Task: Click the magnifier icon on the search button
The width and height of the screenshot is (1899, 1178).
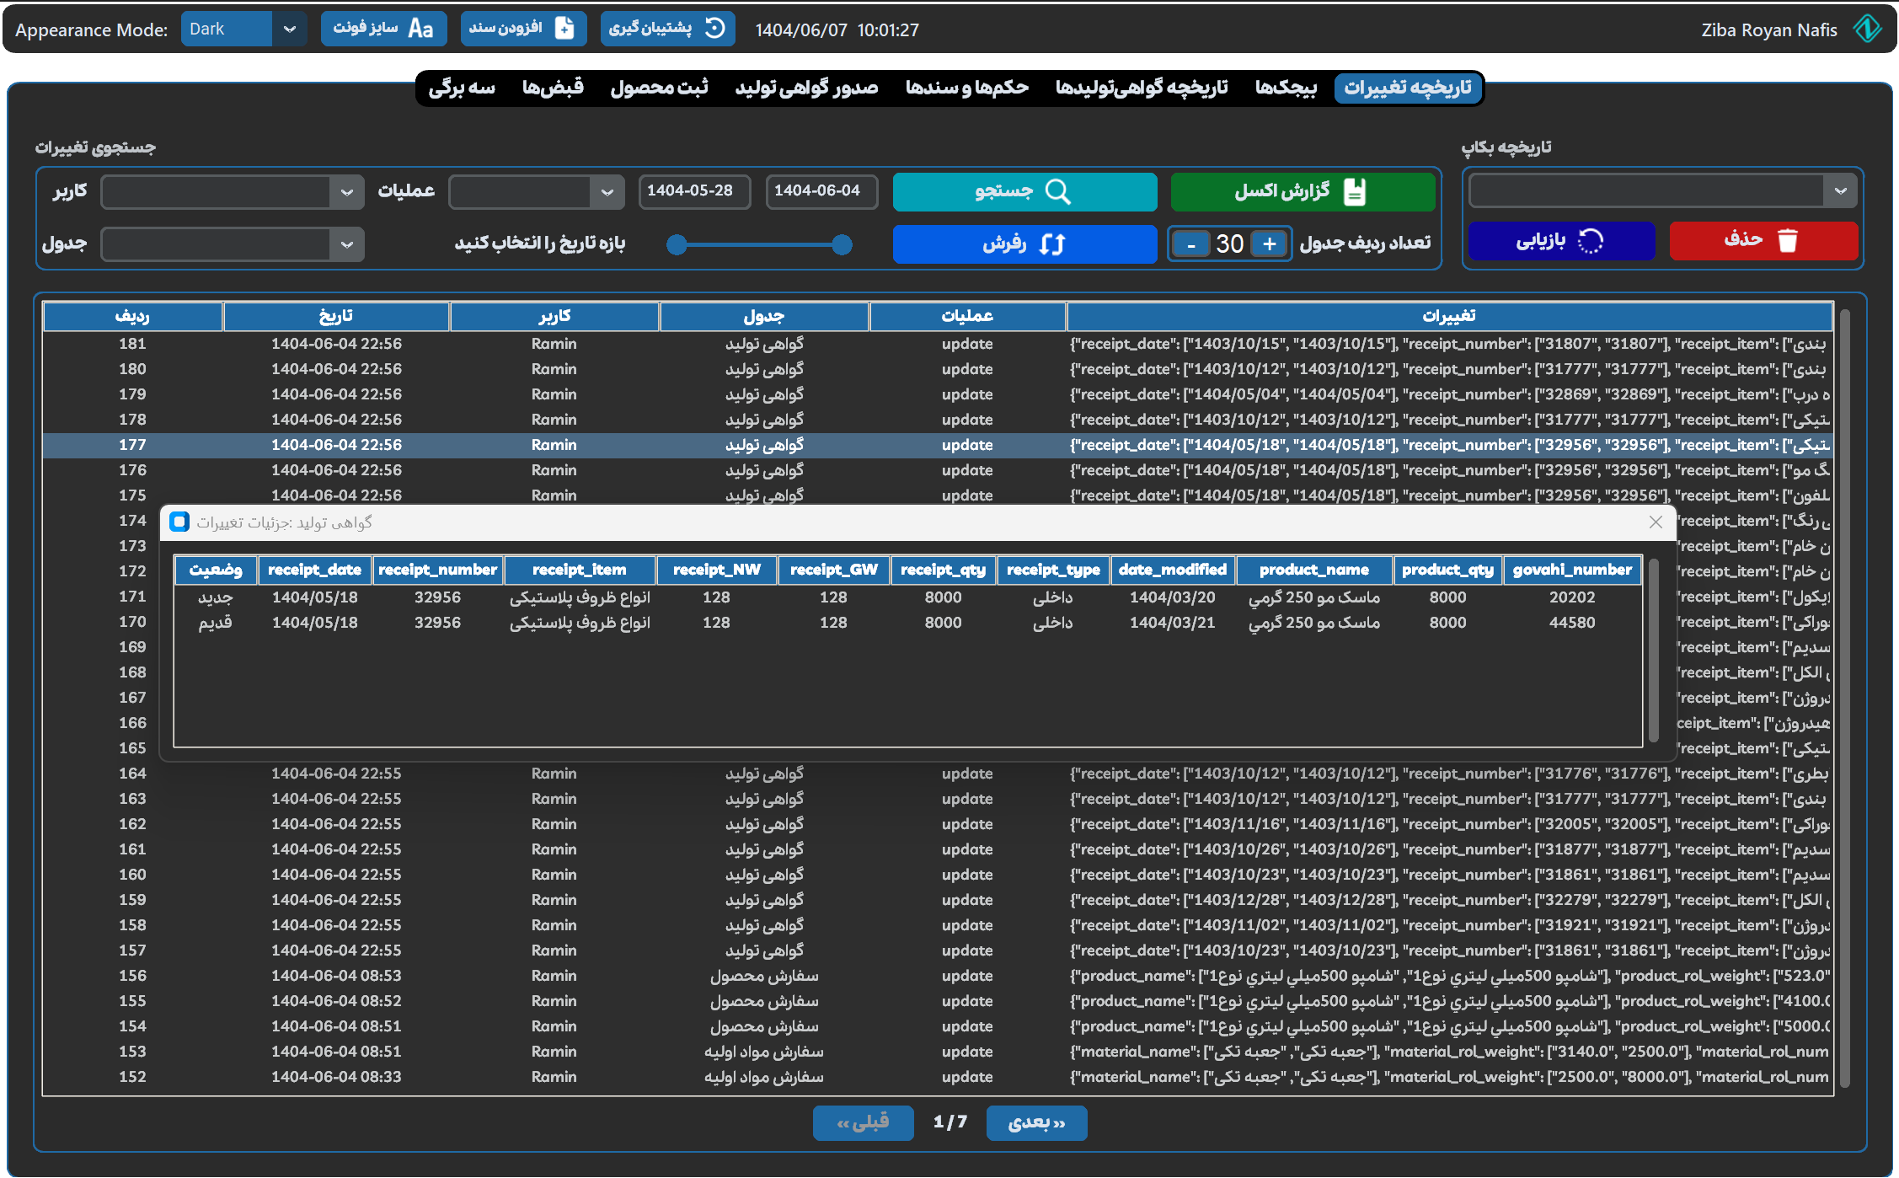Action: tap(1057, 192)
